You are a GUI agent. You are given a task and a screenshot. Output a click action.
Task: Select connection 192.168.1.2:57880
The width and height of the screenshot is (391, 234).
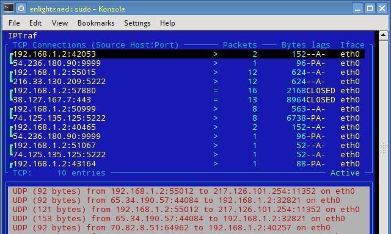(x=54, y=91)
